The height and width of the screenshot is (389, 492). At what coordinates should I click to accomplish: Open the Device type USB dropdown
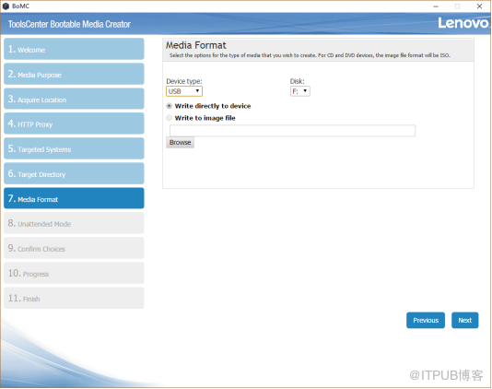click(x=184, y=91)
